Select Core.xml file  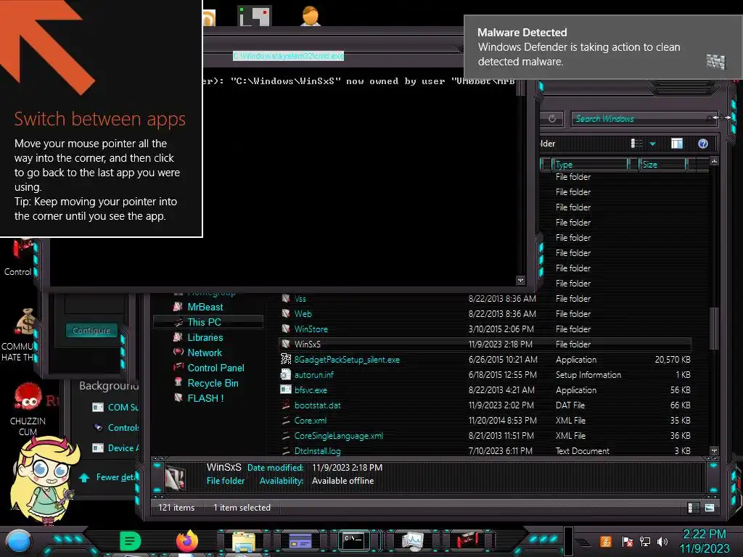(x=310, y=420)
